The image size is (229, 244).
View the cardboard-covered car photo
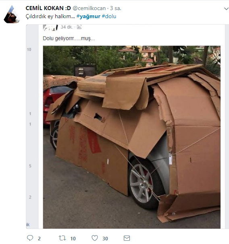click(131, 137)
